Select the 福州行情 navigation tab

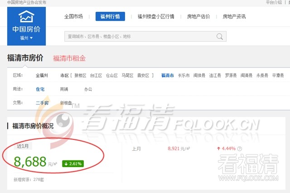click(110, 16)
